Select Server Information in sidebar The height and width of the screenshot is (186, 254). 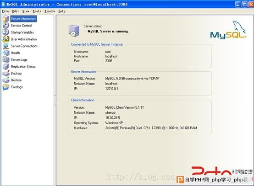[x=23, y=19]
